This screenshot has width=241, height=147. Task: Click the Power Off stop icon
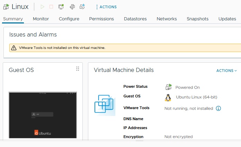(51, 7)
